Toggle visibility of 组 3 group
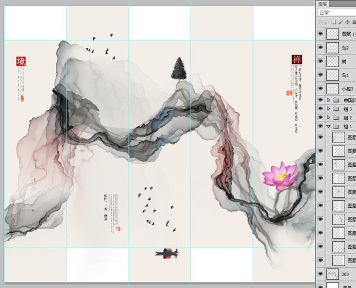 coord(320,109)
